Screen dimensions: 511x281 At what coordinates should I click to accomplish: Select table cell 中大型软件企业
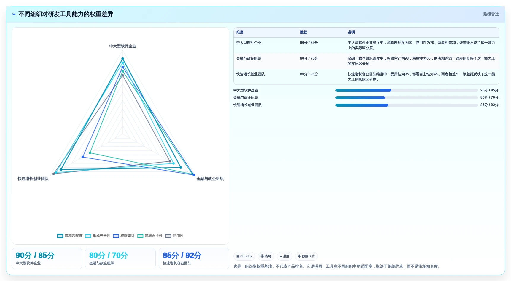[249, 43]
